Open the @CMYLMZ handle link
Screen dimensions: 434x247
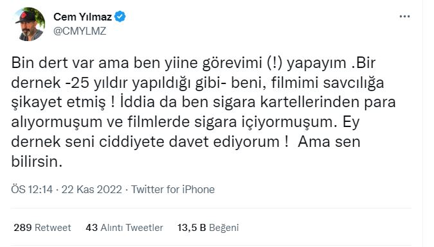tap(80, 31)
